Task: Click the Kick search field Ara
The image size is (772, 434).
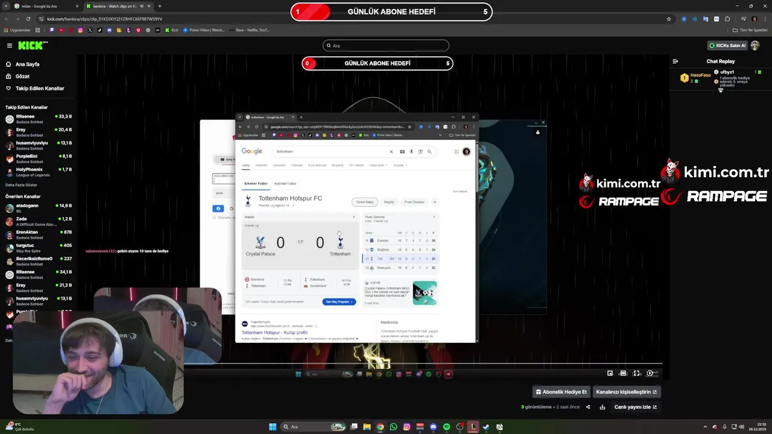Action: pos(386,45)
